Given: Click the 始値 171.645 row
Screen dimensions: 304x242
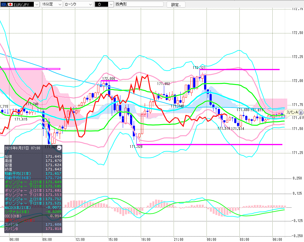Looking at the screenshot, I should pos(33,156).
